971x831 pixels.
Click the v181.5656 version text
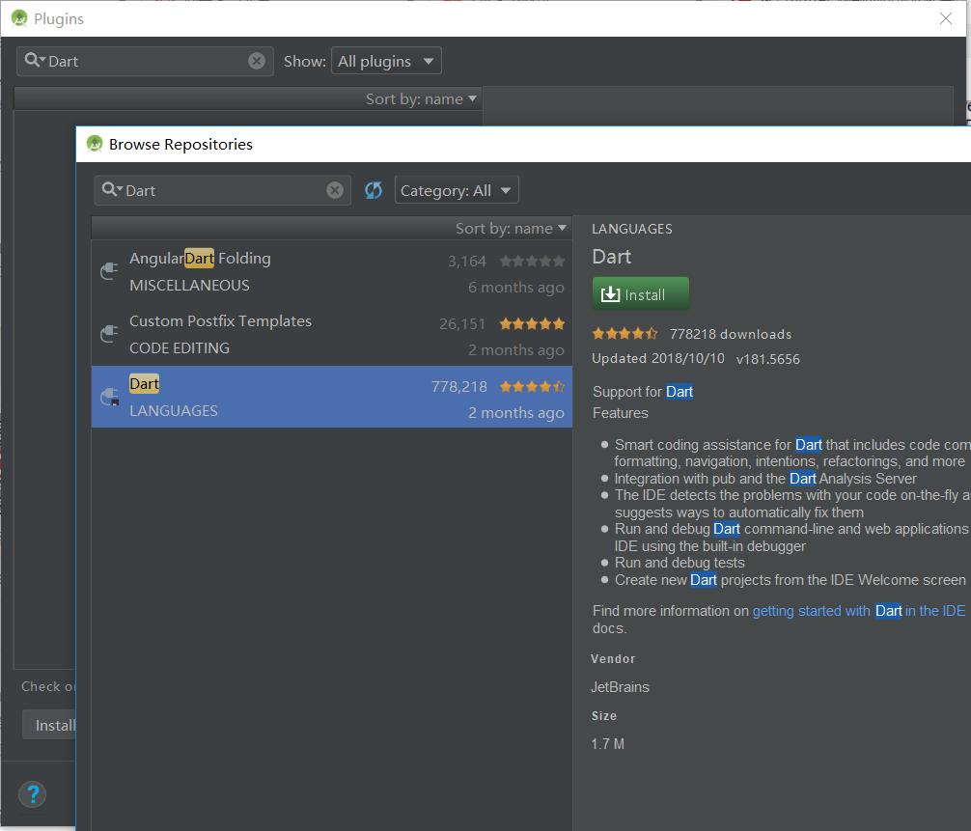[x=768, y=359]
